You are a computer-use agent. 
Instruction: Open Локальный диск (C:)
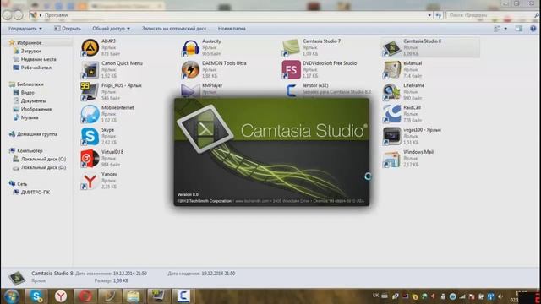click(43, 159)
